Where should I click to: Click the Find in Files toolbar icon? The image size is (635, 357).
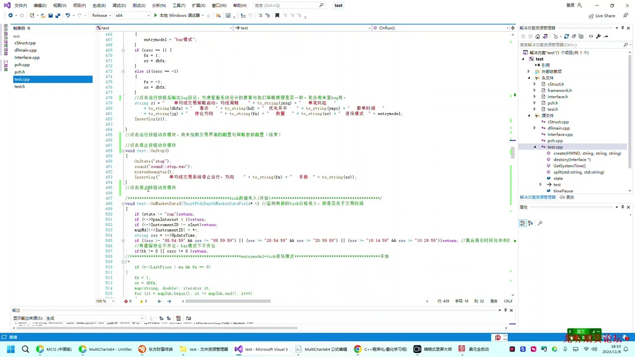218,15
